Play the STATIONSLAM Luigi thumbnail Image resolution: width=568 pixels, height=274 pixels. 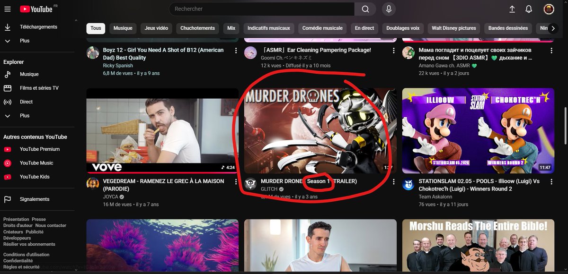478,131
